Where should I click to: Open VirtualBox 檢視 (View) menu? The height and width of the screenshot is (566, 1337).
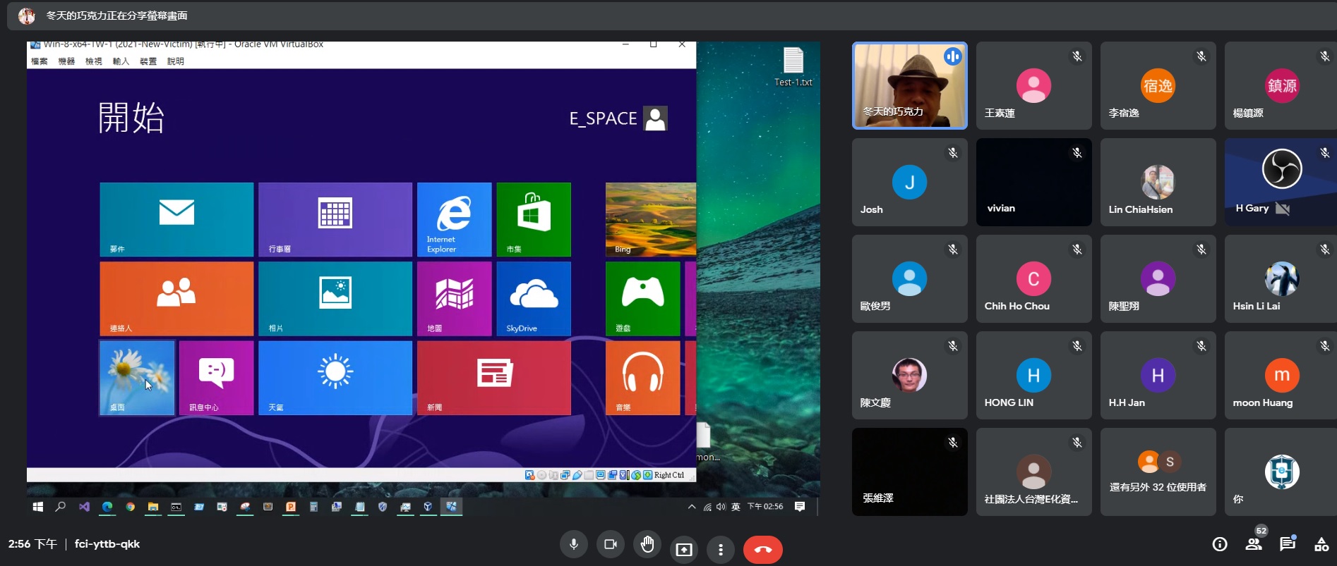pyautogui.click(x=94, y=61)
